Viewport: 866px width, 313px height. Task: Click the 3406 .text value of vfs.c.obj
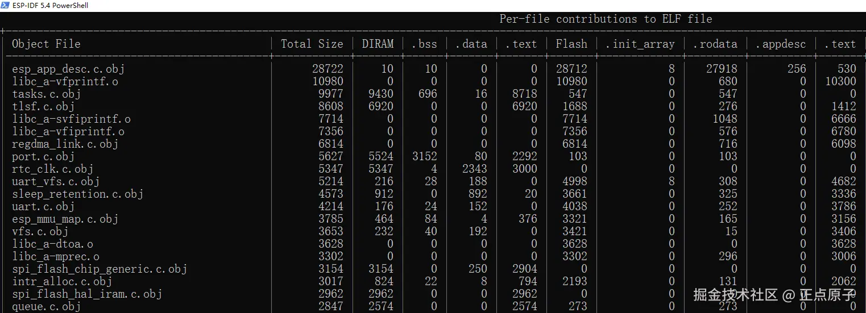(x=843, y=231)
